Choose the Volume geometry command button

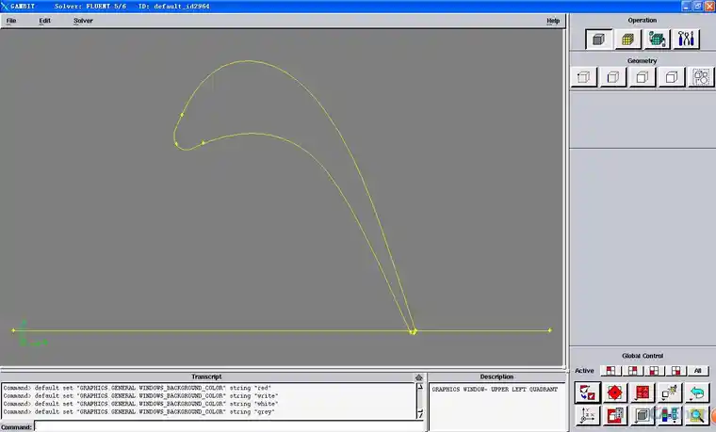click(671, 77)
